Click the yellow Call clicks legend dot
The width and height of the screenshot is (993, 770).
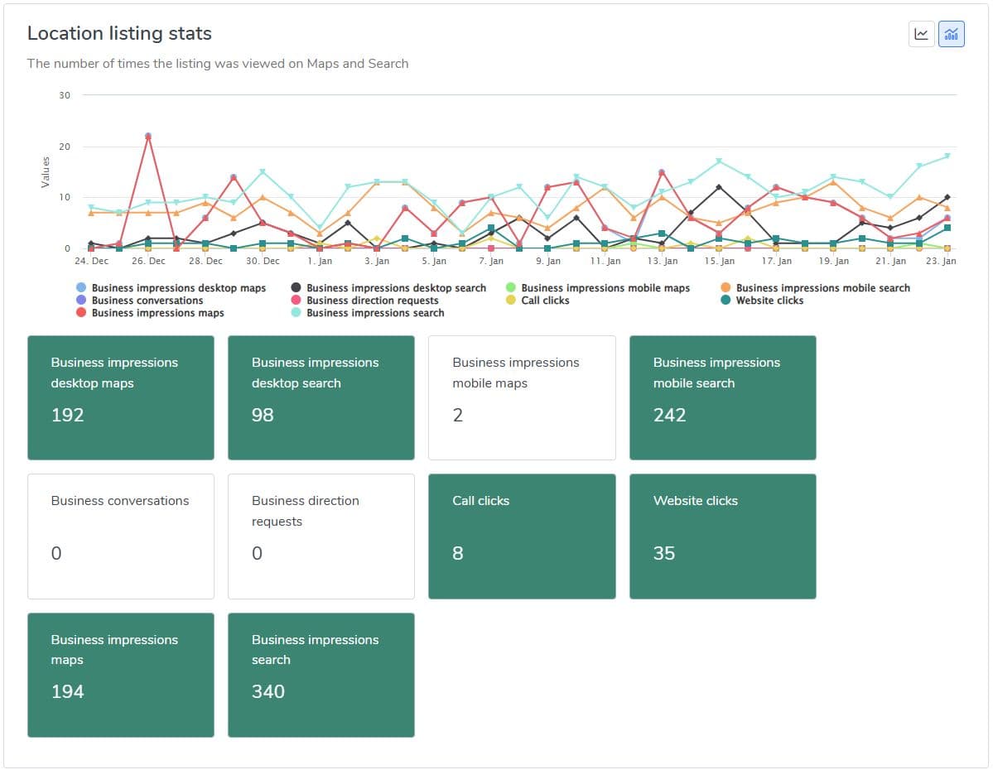point(511,301)
